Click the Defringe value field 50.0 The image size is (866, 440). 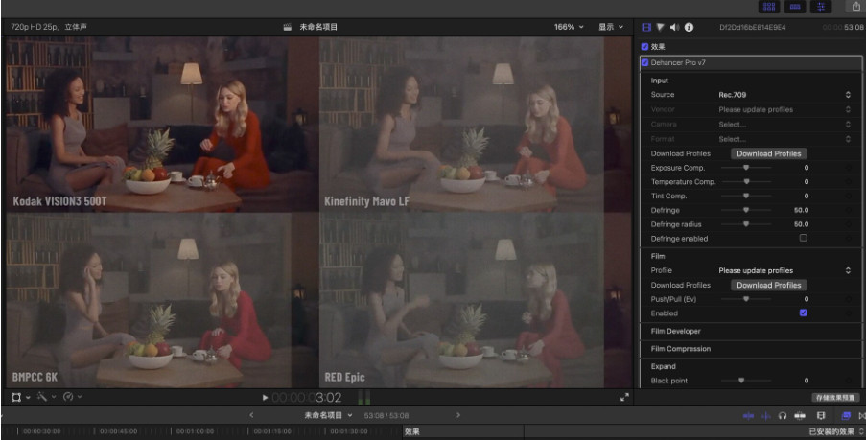(801, 210)
